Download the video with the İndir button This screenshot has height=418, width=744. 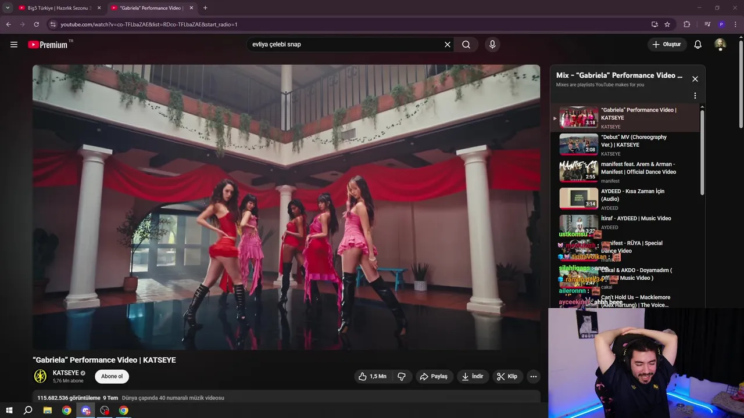[x=473, y=376]
